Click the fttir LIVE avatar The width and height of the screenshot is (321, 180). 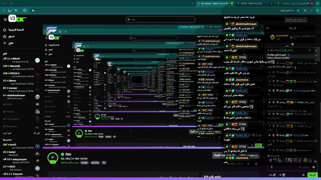(53, 158)
